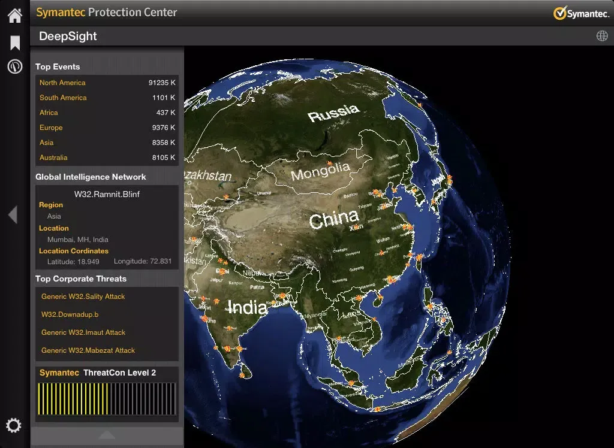Viewport: 614px width, 448px height.
Task: Click the Global Intelligence Network heading
Action: (x=91, y=177)
